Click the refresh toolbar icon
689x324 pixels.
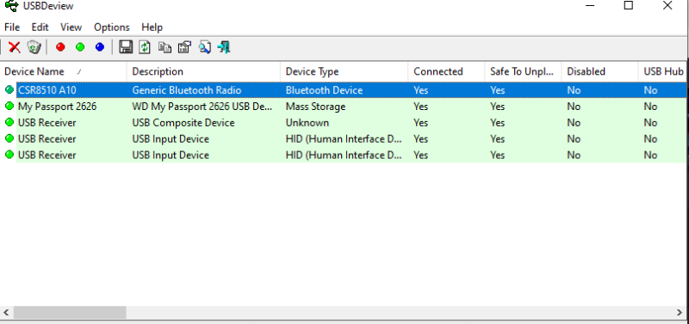pos(145,47)
